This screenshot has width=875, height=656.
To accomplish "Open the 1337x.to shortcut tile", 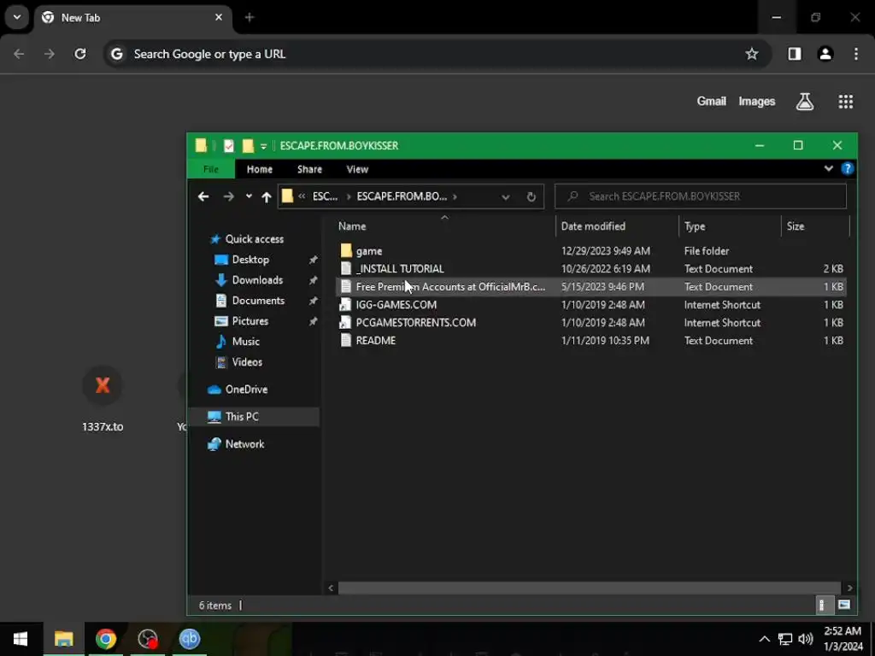I will [103, 400].
